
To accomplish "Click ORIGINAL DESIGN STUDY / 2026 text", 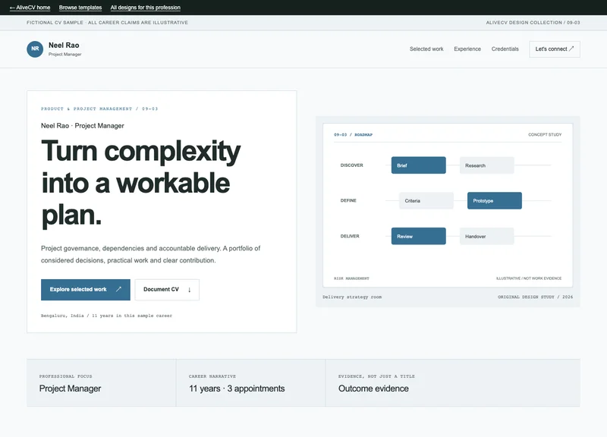I will pos(535,297).
